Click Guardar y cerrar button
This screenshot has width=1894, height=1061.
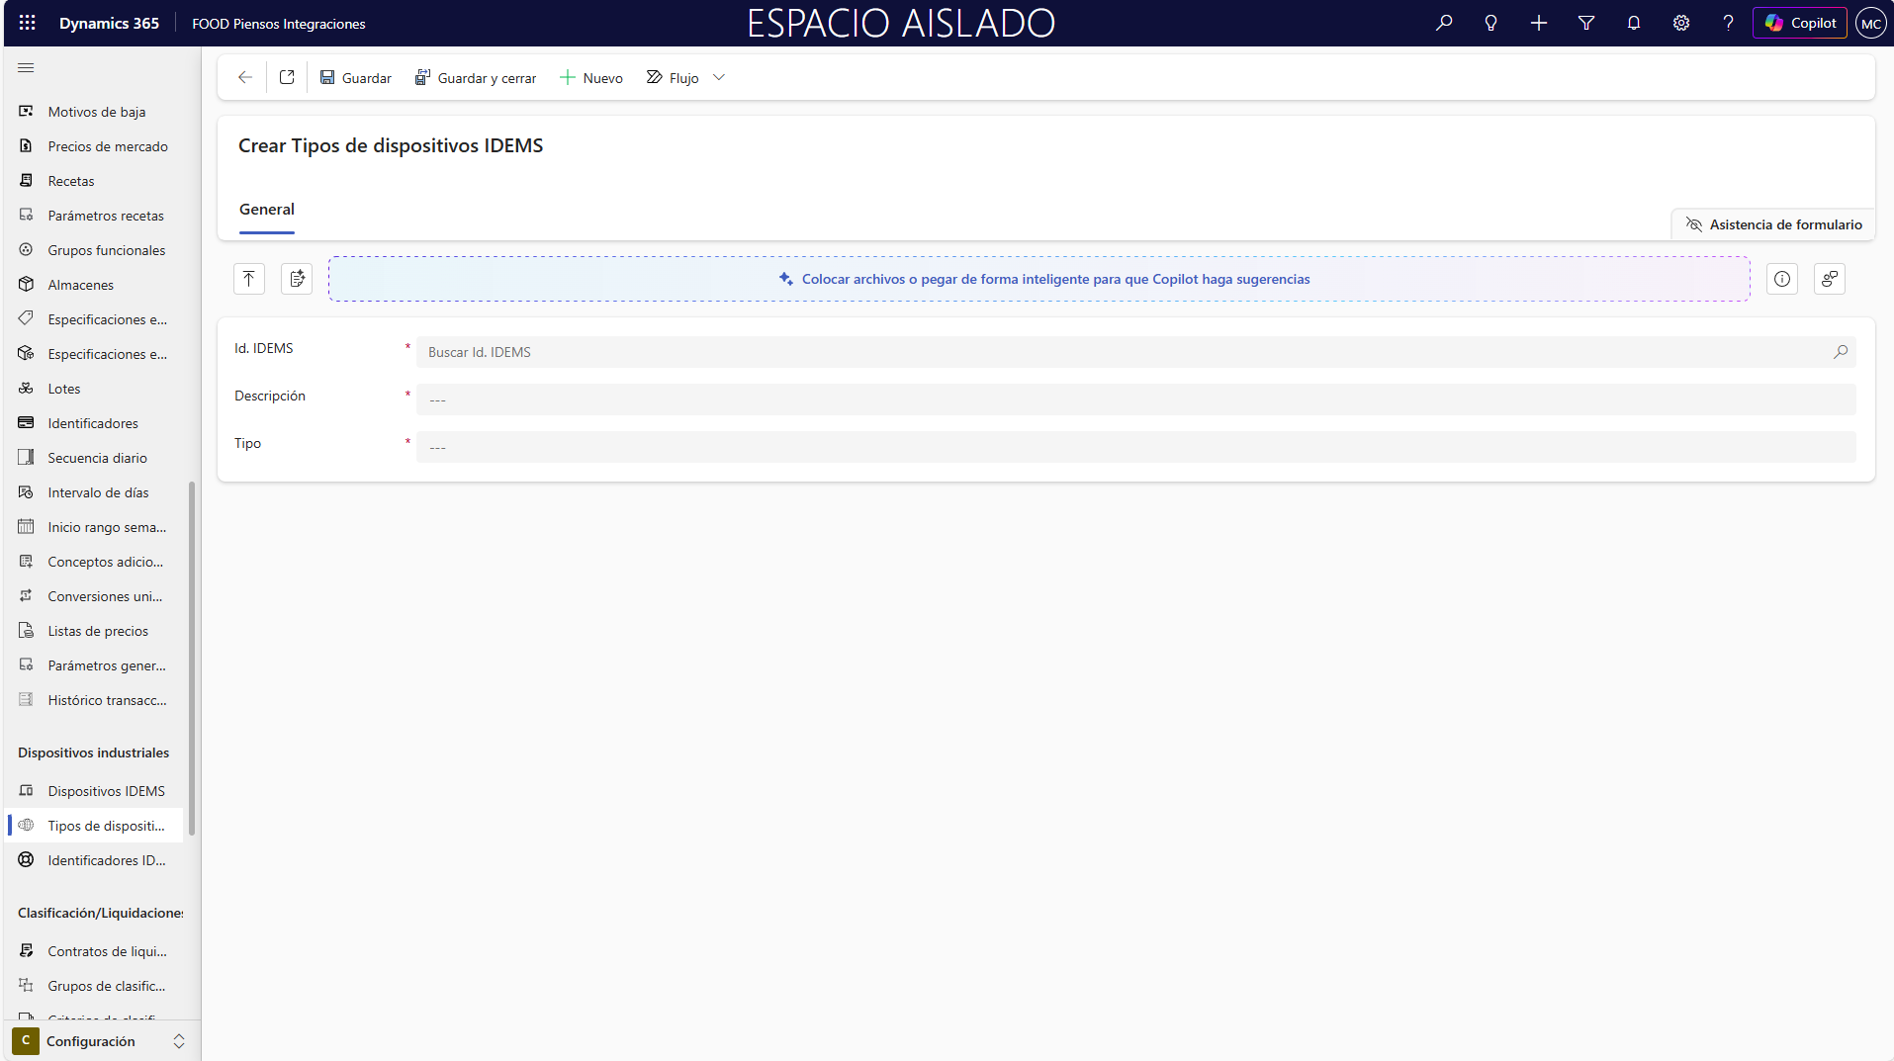pos(476,77)
